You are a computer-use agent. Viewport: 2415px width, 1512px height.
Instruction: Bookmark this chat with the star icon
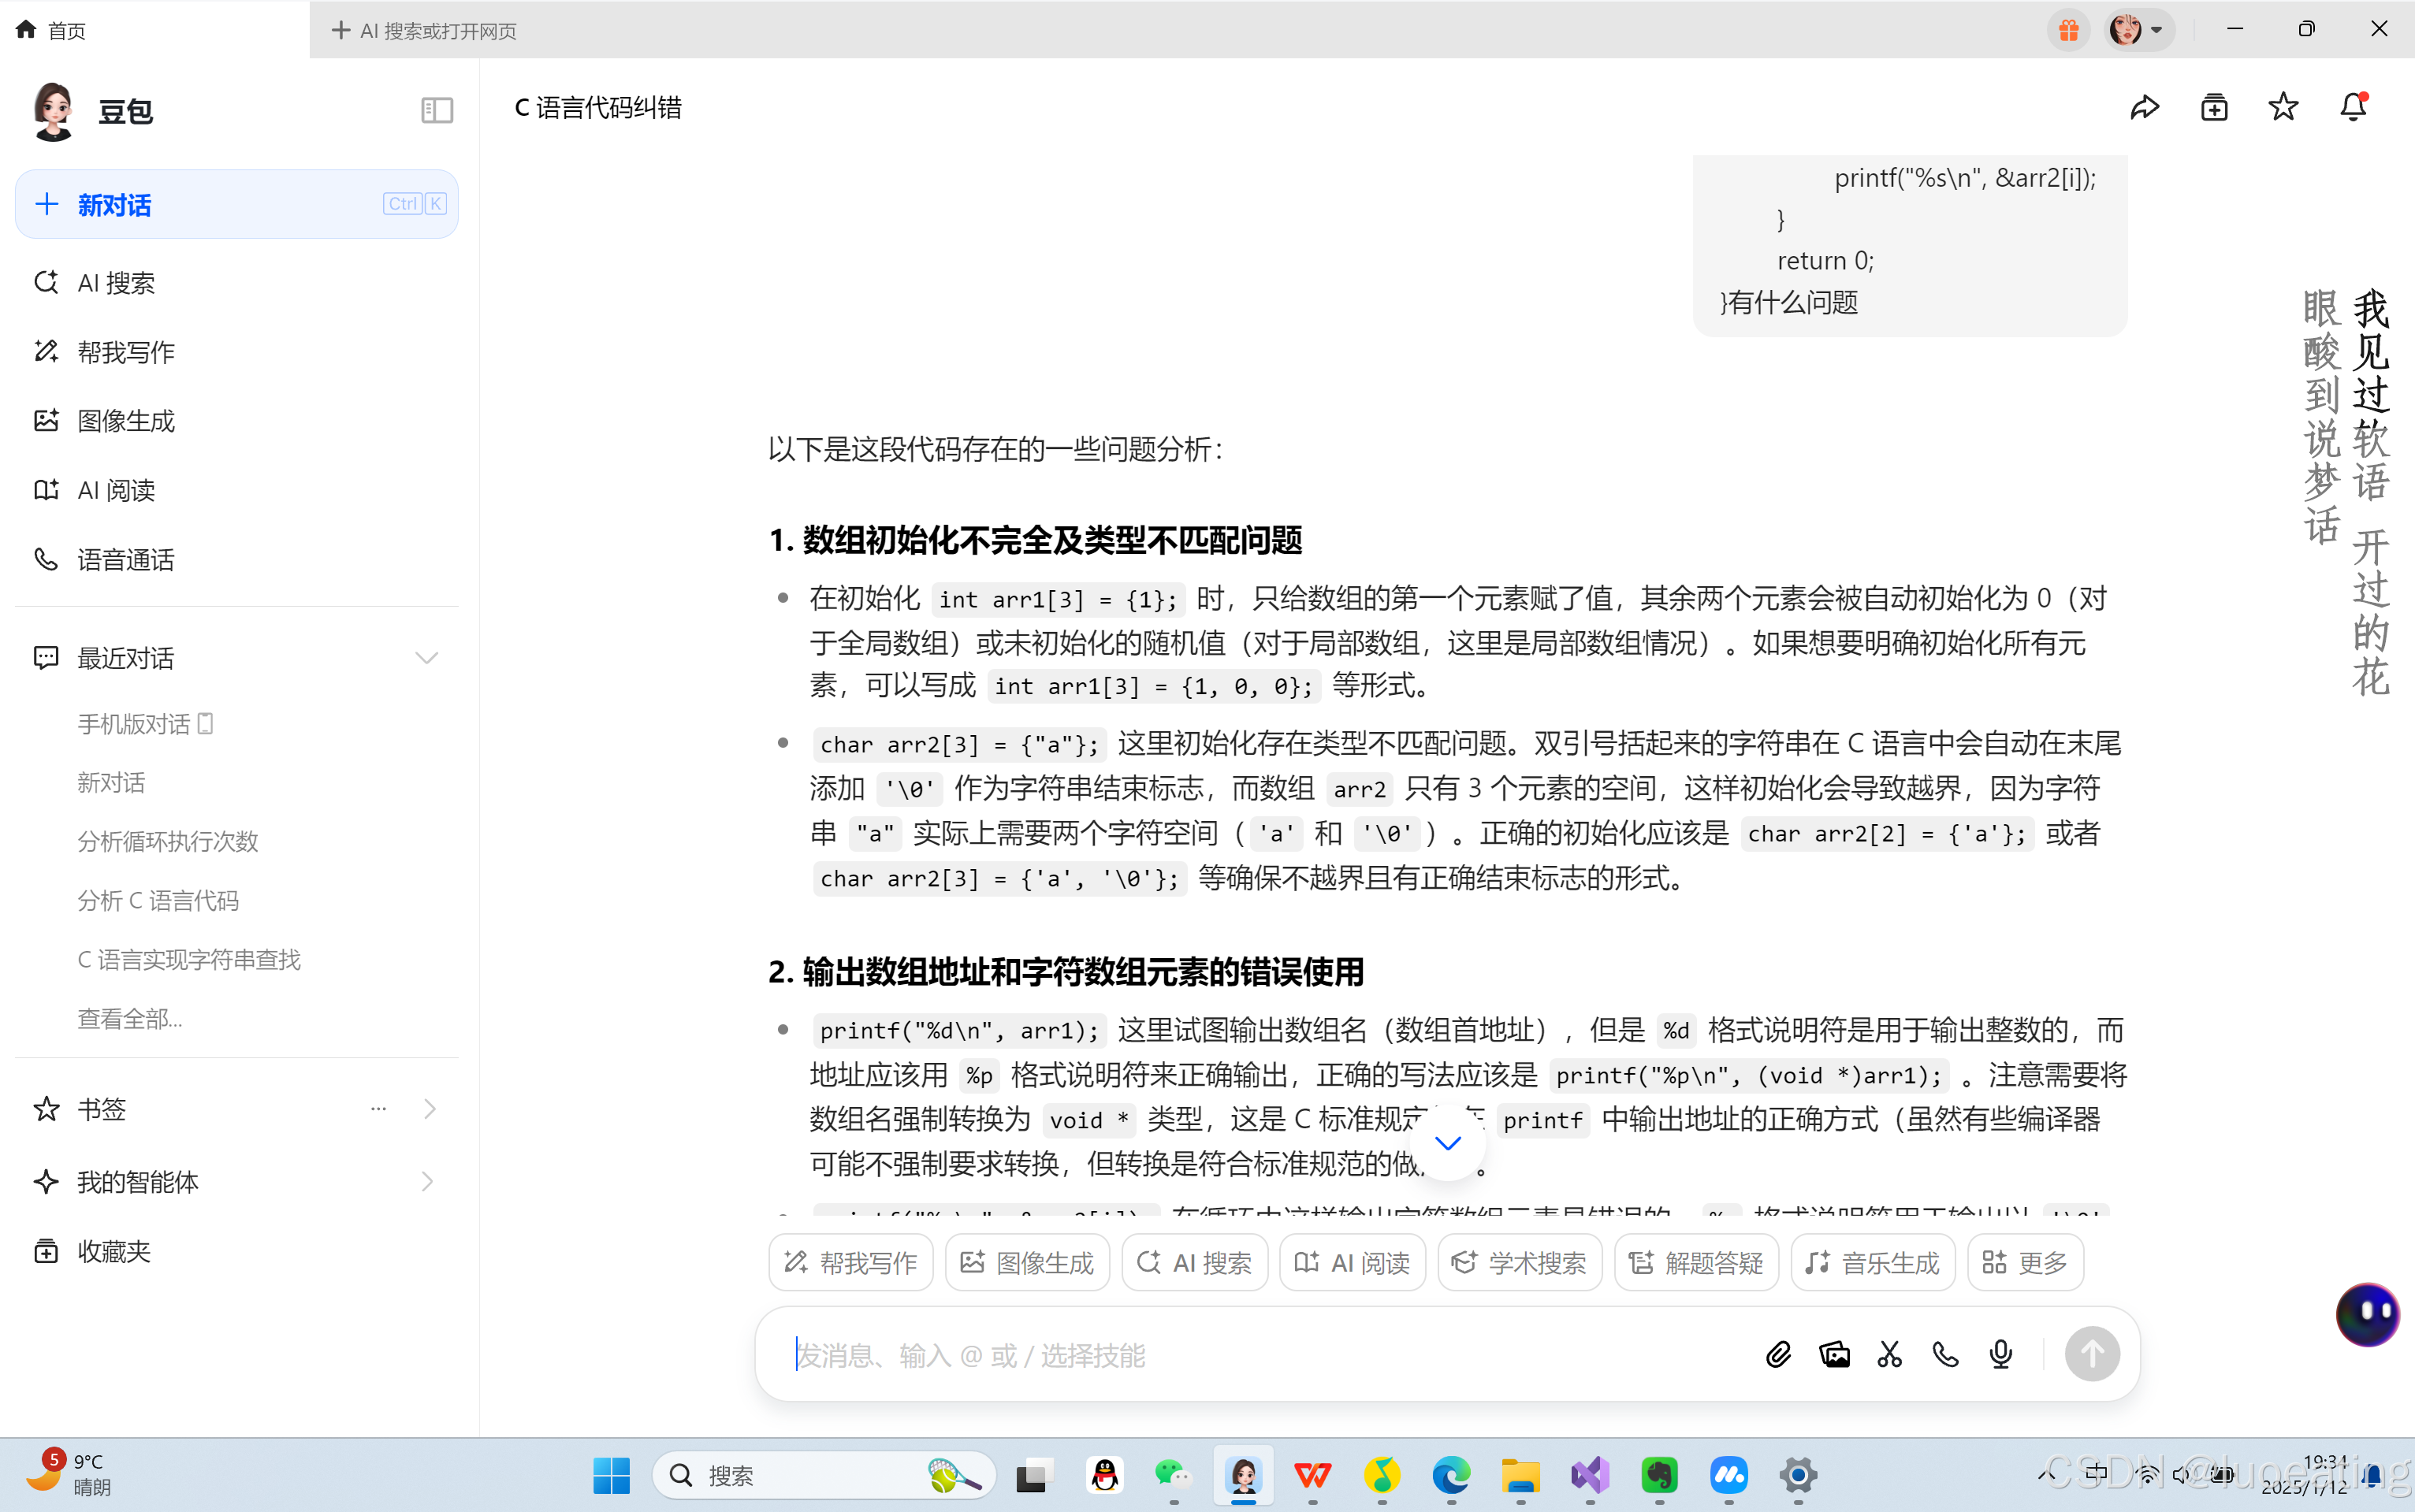click(x=2283, y=107)
